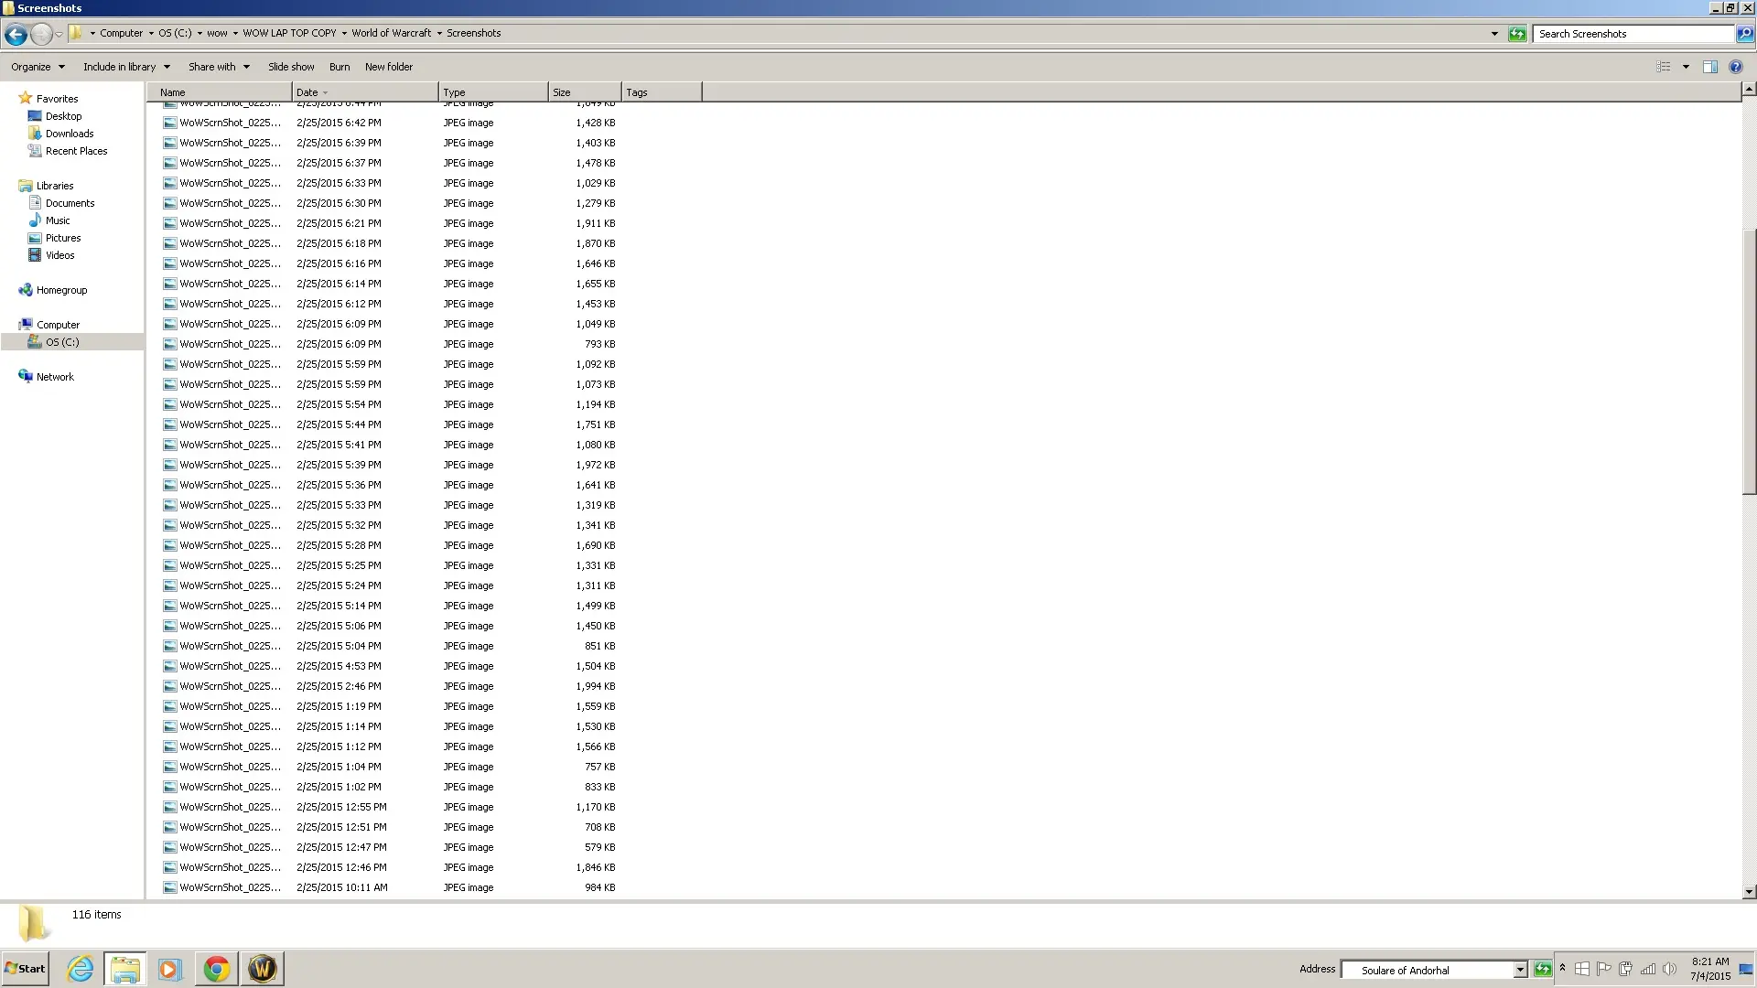Click the Change your view icon
The image size is (1757, 988).
coord(1664,67)
